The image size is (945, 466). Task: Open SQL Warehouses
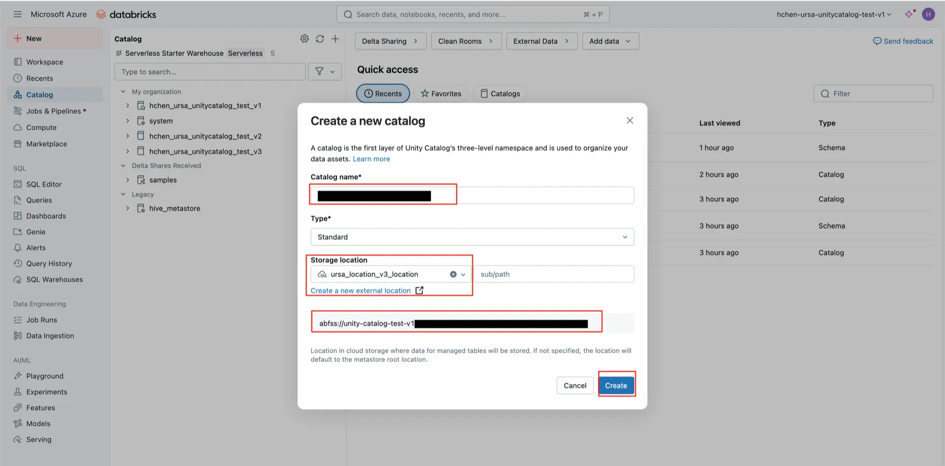pyautogui.click(x=54, y=280)
